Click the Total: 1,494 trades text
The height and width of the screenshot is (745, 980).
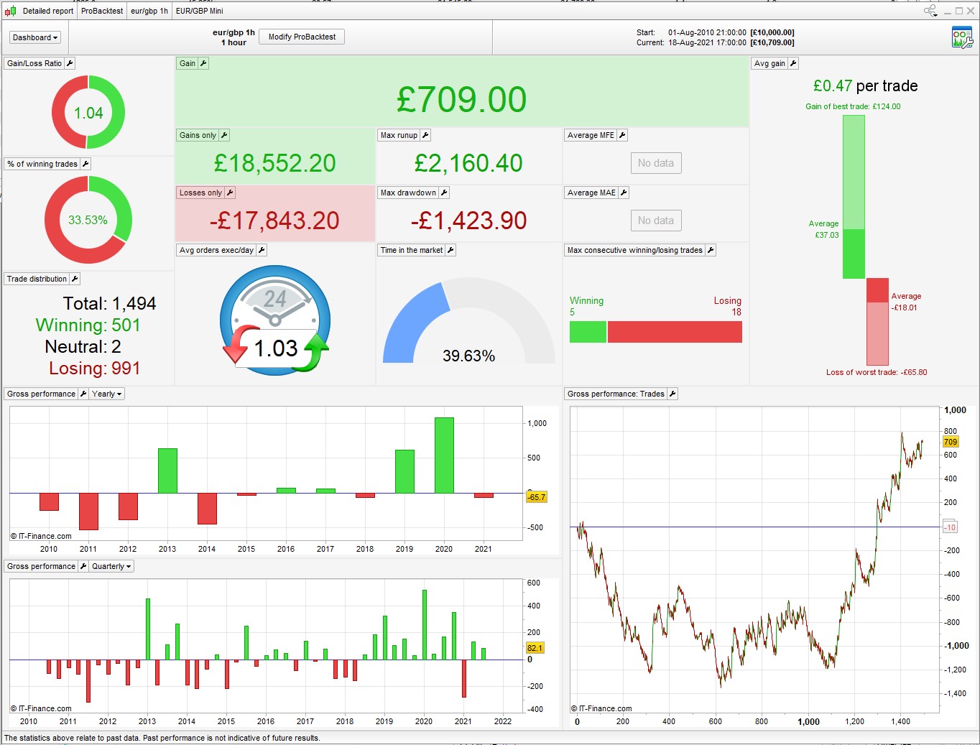point(109,304)
